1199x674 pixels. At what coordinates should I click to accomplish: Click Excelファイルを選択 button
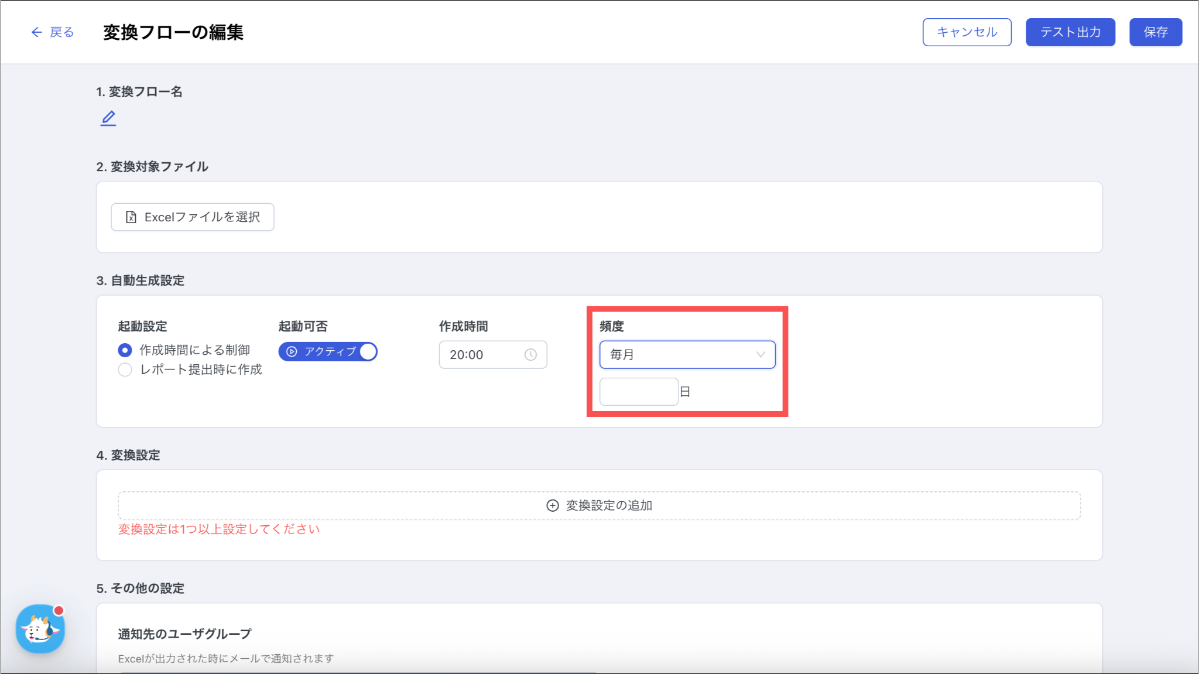[193, 217]
